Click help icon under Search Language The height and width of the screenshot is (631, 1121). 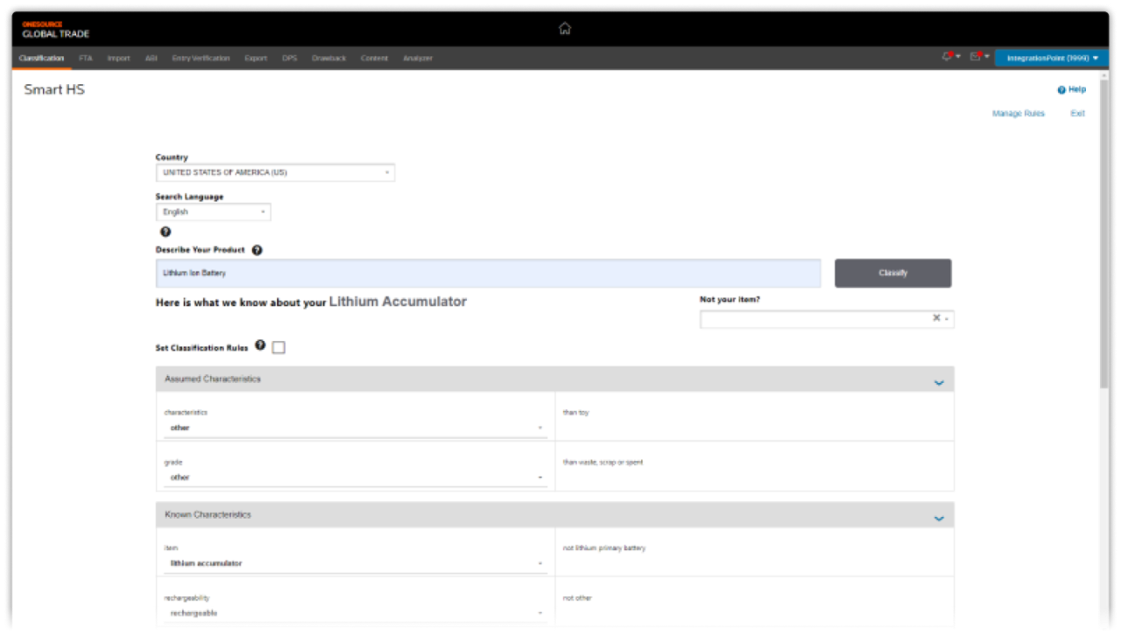(x=166, y=232)
